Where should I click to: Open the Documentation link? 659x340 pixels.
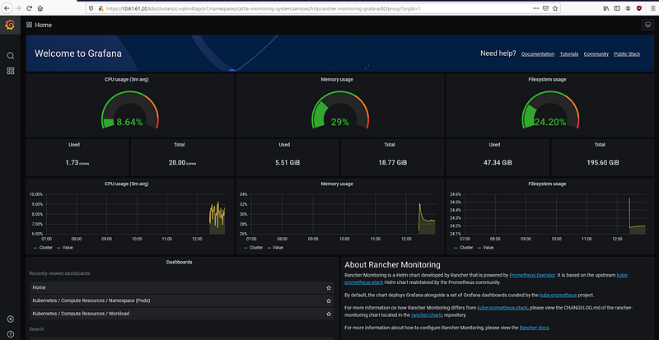pos(538,54)
